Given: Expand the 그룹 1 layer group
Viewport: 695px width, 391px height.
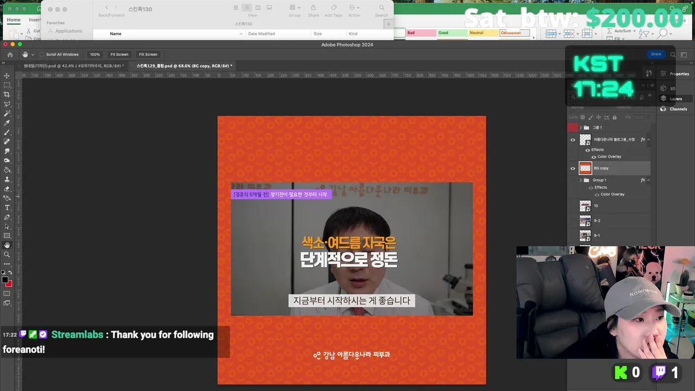Looking at the screenshot, I should [580, 128].
